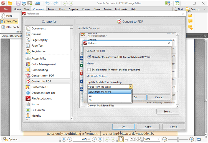Enable macros in macro-enabled documents checkbox
Image resolution: width=208 pixels, height=143 pixels.
point(89,70)
